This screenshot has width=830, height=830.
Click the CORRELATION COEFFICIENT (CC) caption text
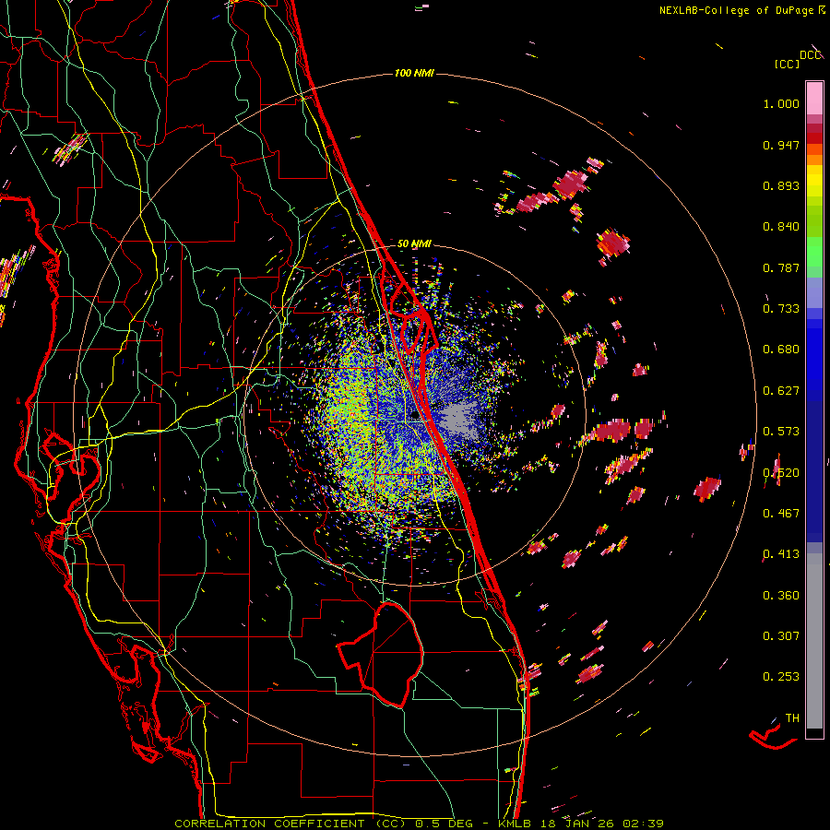pos(290,824)
